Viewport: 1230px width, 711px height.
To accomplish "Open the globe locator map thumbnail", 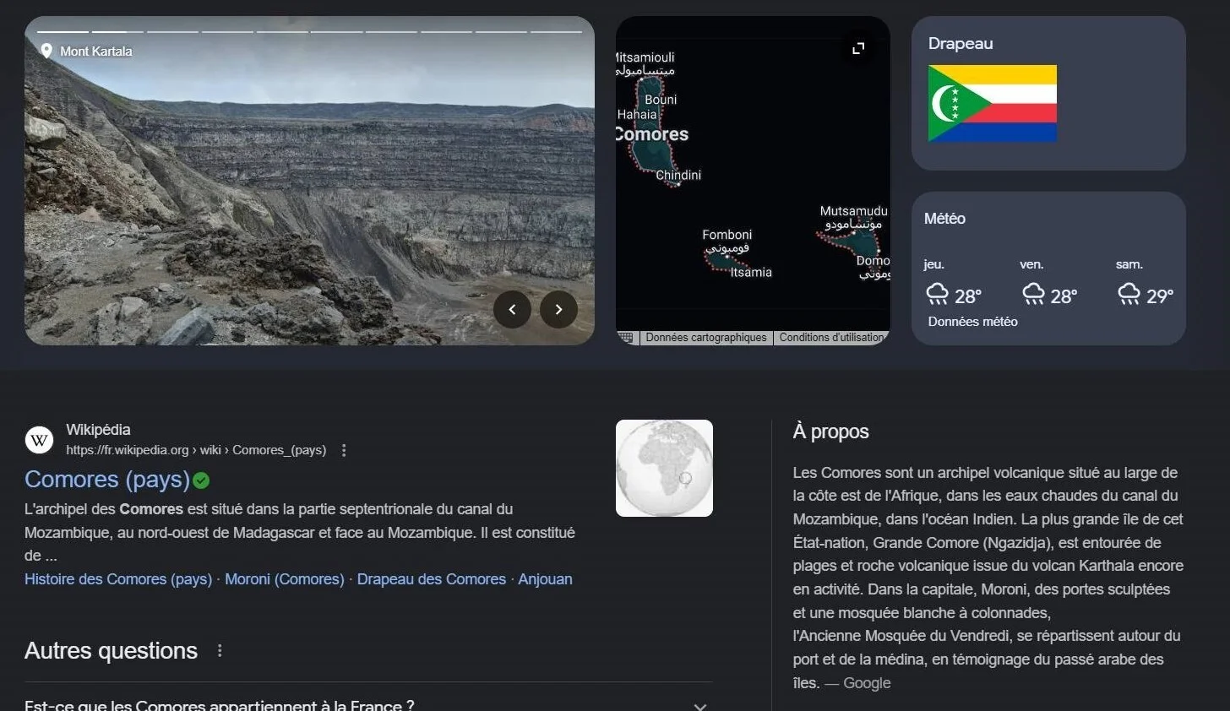I will click(664, 468).
